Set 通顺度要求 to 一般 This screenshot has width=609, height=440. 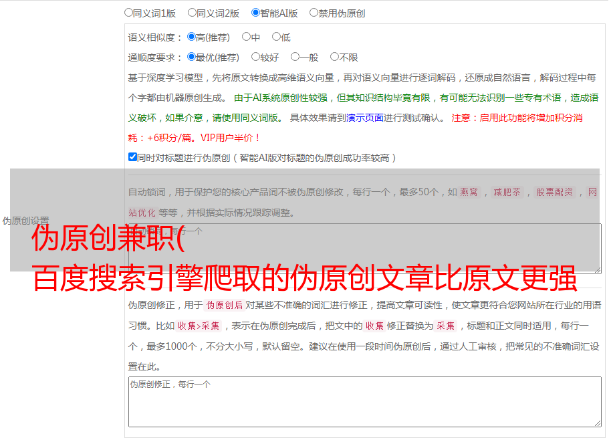pos(295,57)
